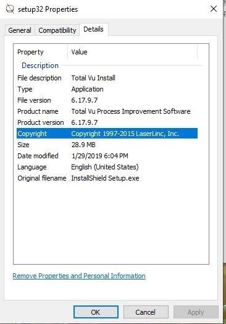
Task: Click 'English (United States)' value
Action: (x=105, y=167)
